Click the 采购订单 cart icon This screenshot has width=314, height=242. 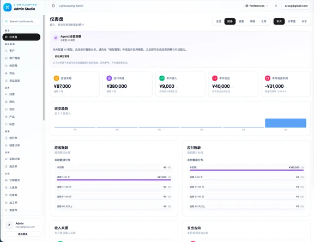[6, 159]
